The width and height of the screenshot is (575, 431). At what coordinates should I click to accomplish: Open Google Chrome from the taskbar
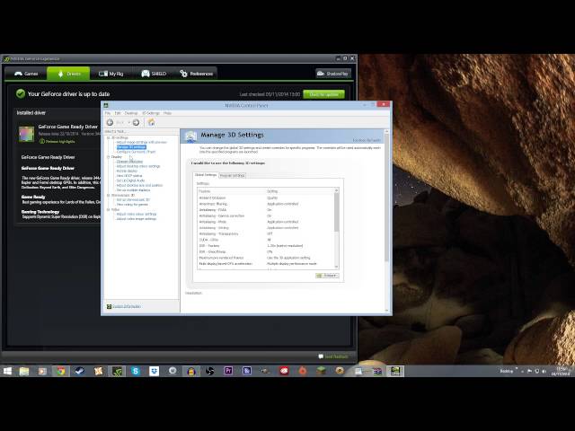click(x=61, y=371)
